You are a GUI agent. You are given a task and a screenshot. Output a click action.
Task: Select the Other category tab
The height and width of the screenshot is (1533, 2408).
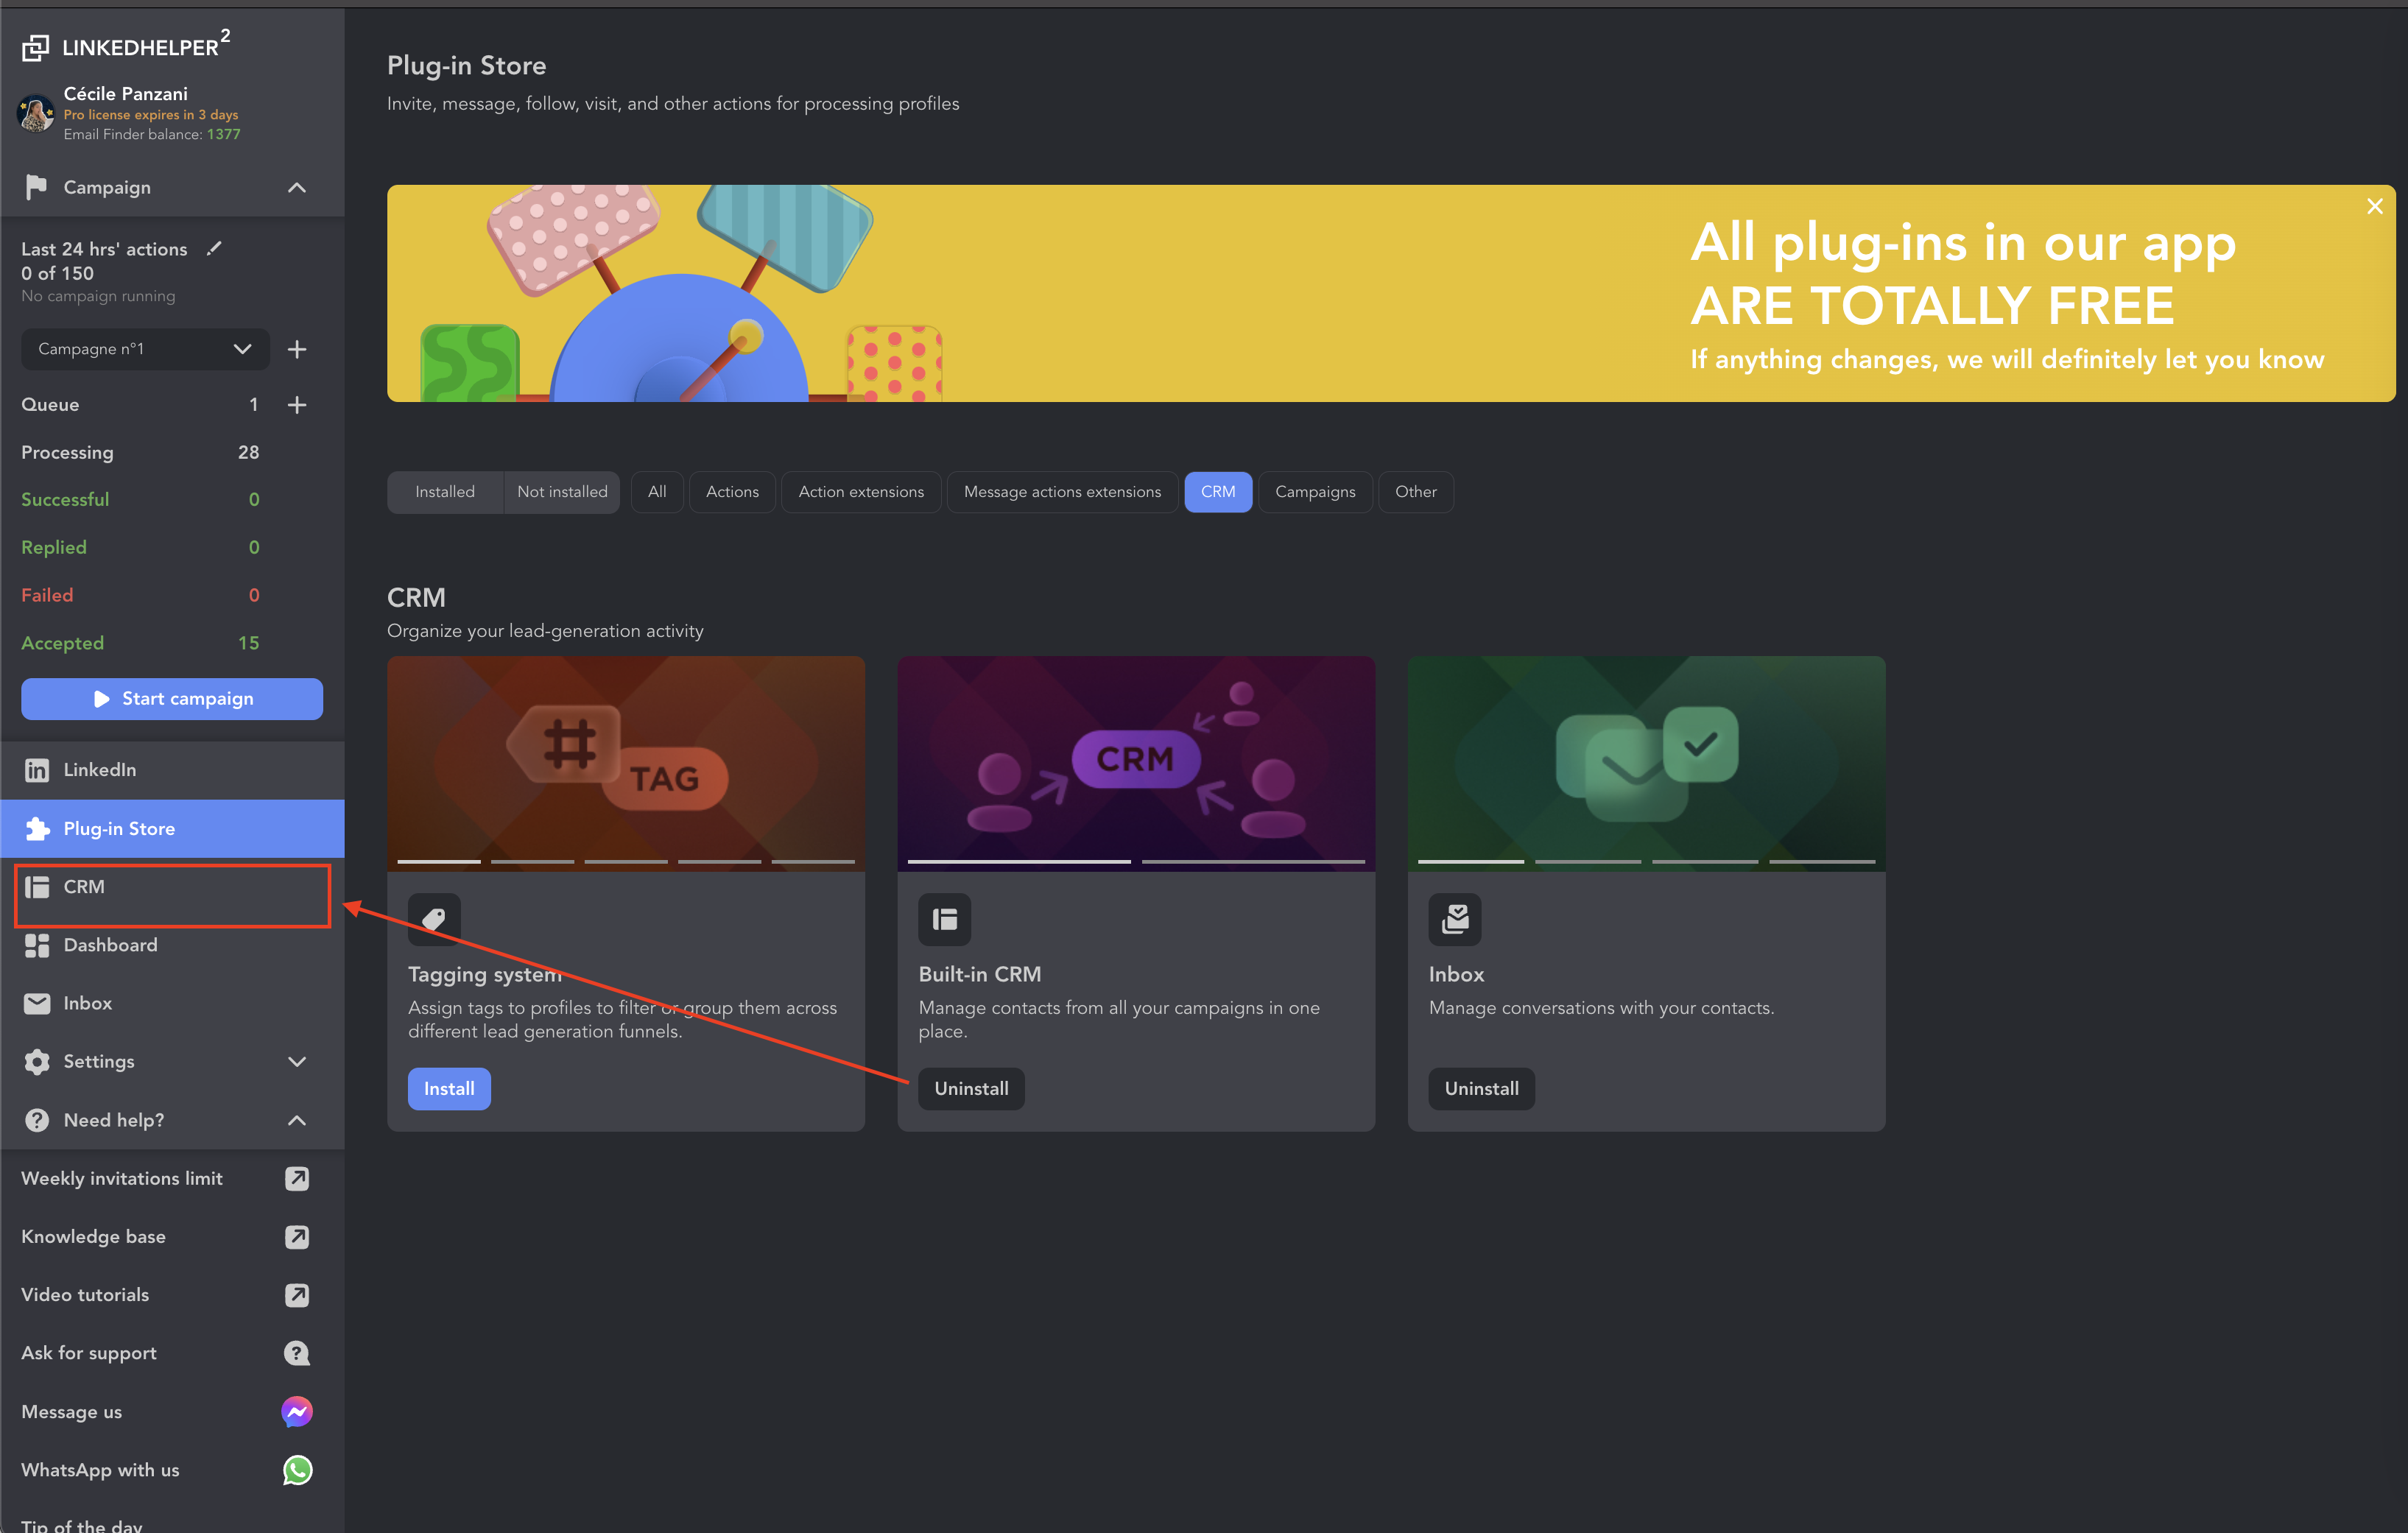coord(1415,491)
